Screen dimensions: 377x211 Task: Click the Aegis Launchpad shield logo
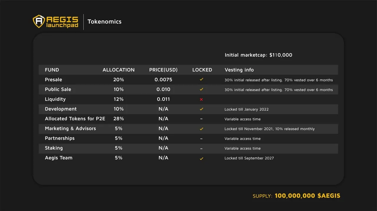pos(39,22)
